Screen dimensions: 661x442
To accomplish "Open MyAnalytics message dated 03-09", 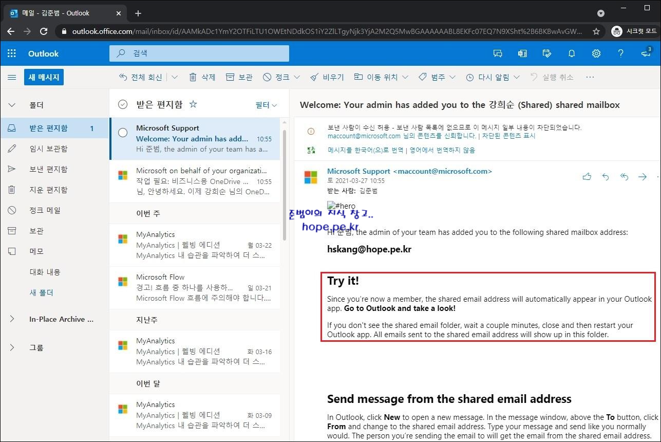I will coord(195,415).
